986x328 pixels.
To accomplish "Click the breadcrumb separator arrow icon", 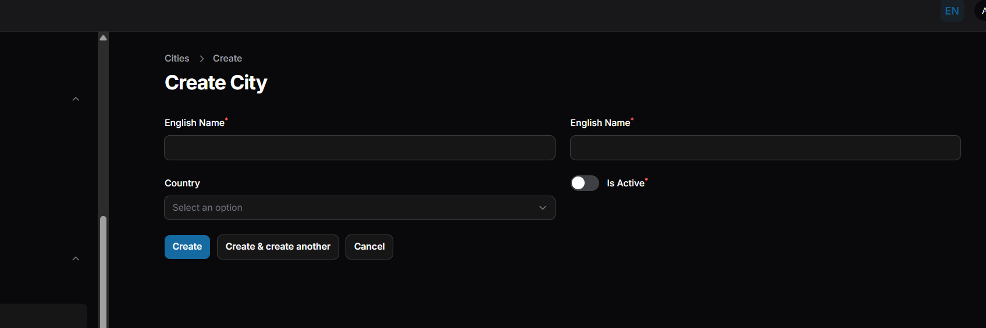I will point(201,59).
